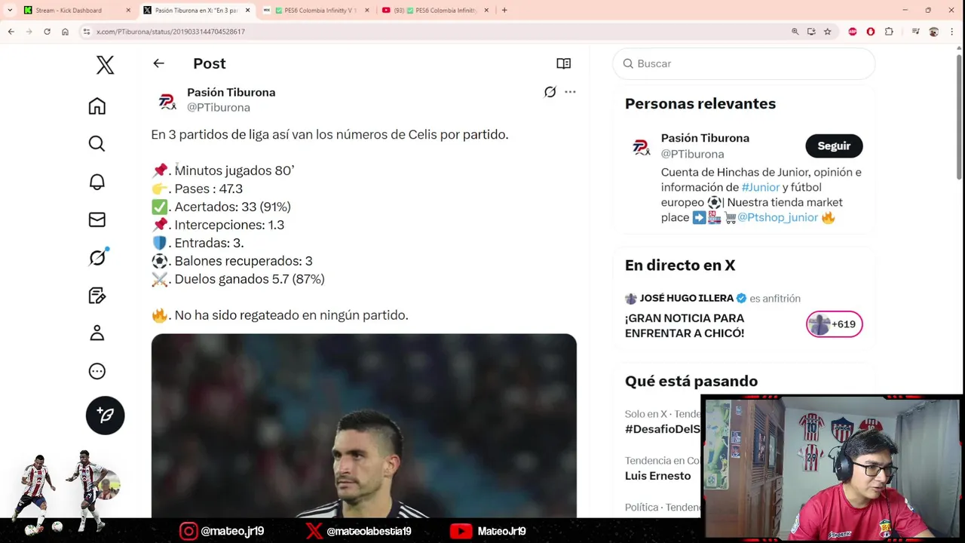Click the text 'Balones recuperados: 3'
This screenshot has width=965, height=543.
244,261
